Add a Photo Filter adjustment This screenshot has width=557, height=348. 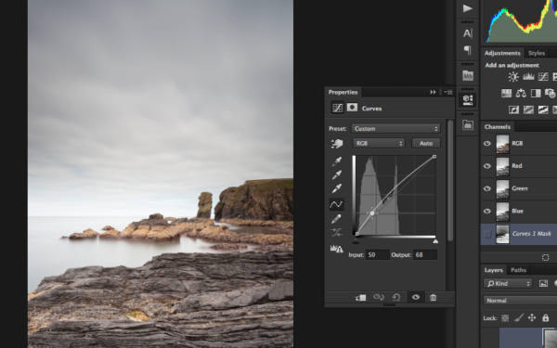point(550,94)
